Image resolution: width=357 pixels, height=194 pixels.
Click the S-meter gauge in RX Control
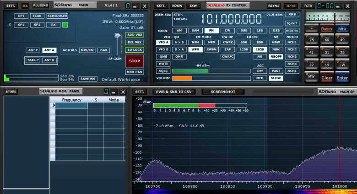point(327,17)
